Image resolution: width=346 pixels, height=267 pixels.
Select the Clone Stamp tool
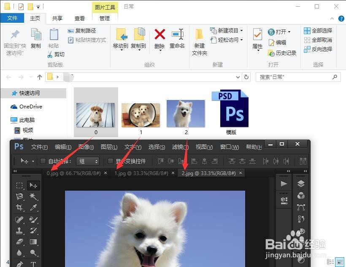click(19, 231)
